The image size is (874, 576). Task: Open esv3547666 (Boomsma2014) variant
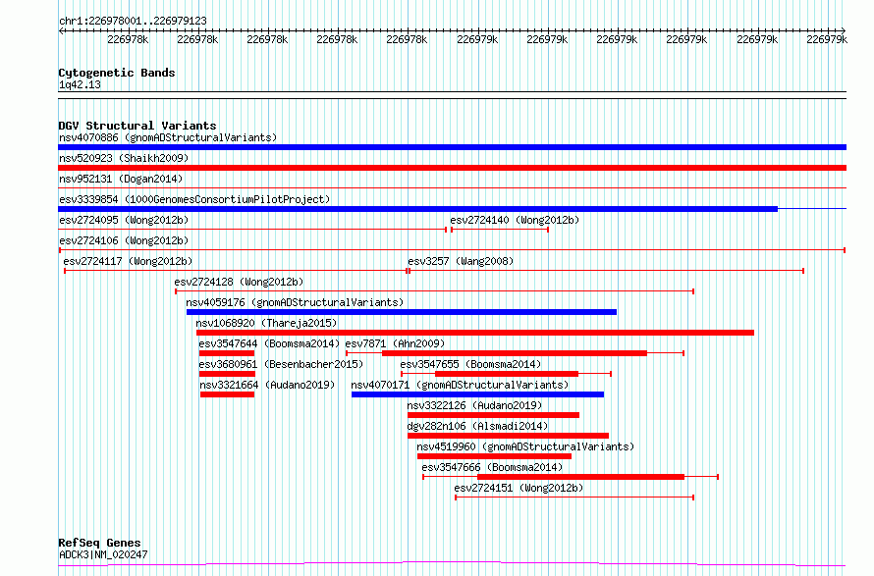(x=492, y=467)
